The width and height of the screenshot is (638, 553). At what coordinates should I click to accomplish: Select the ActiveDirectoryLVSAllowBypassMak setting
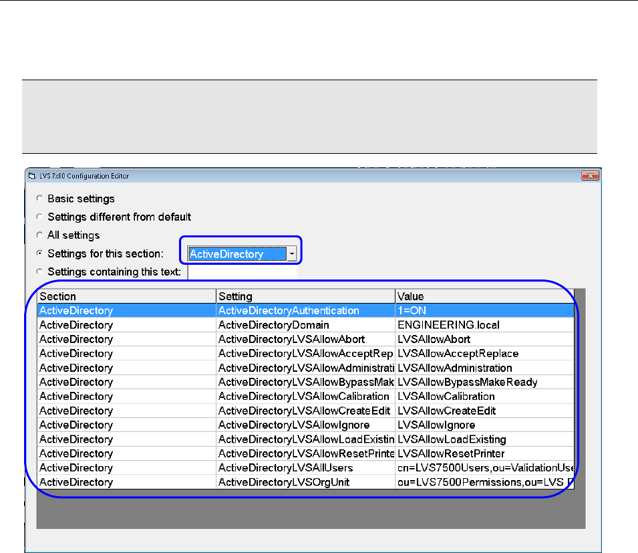pos(305,382)
